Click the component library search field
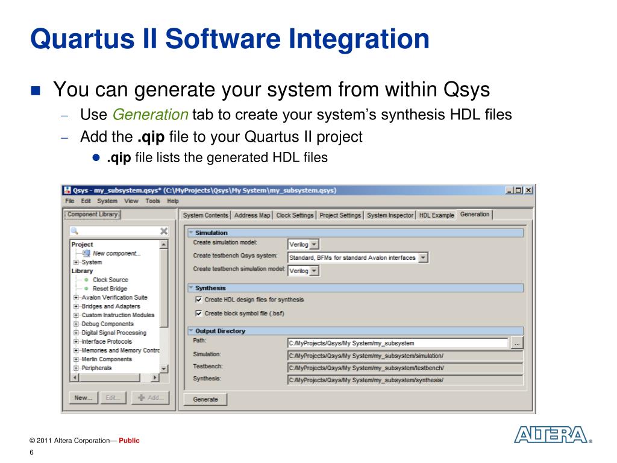This screenshot has width=617, height=463. pos(119,231)
